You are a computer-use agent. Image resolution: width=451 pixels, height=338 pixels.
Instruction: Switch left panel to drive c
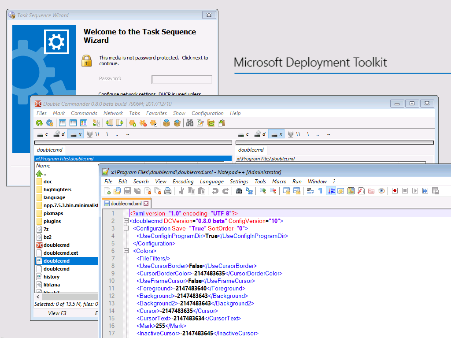pyautogui.click(x=43, y=134)
